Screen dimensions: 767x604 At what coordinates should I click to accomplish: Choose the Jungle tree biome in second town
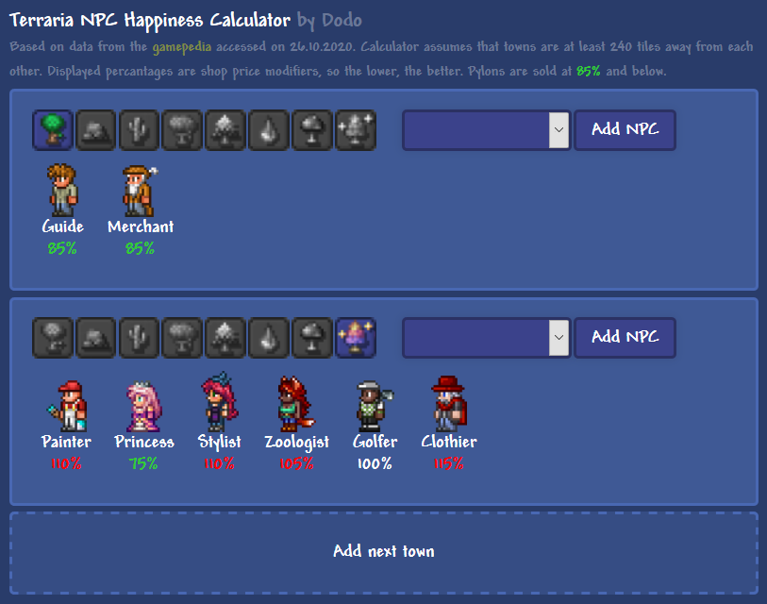click(182, 338)
